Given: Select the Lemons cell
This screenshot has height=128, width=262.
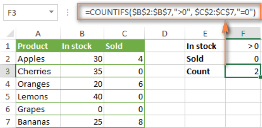Looking at the screenshot, I should (x=38, y=96).
